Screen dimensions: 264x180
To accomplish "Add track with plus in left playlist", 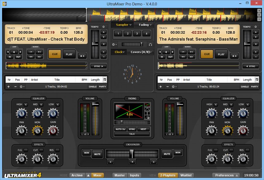I will coord(9,87).
